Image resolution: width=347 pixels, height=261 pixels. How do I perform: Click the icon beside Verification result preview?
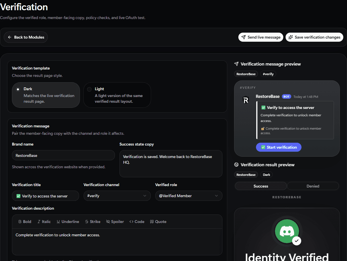(236, 165)
